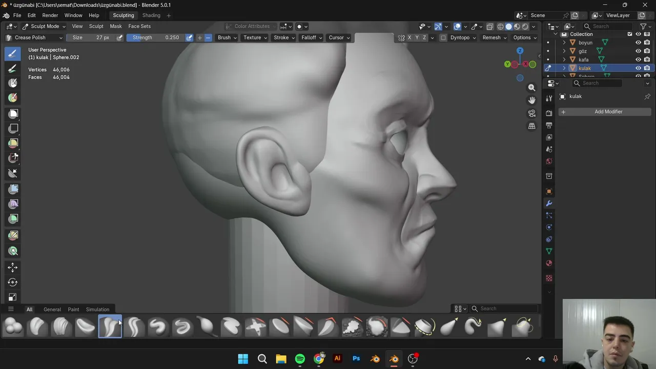Open the Render menu

[50, 15]
